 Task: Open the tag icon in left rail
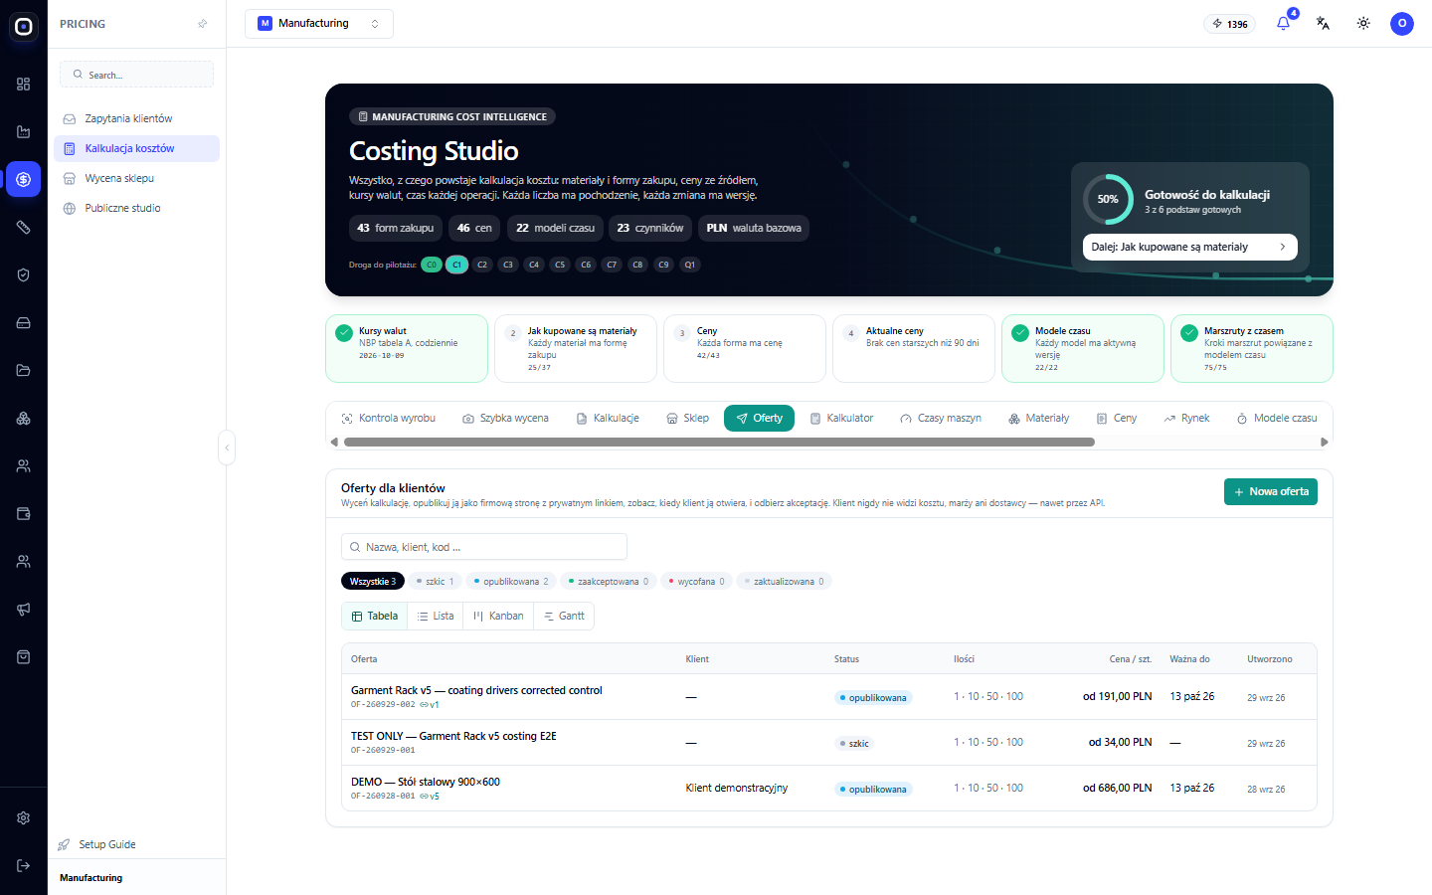point(24,228)
